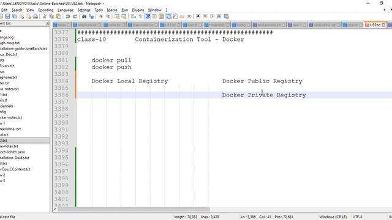Image resolution: width=392 pixels, height=220 pixels.
Task: Click the Cut scissors icon
Action: coord(45,16)
